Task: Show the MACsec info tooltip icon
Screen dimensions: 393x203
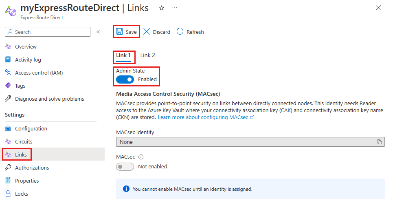Action: pos(141,157)
